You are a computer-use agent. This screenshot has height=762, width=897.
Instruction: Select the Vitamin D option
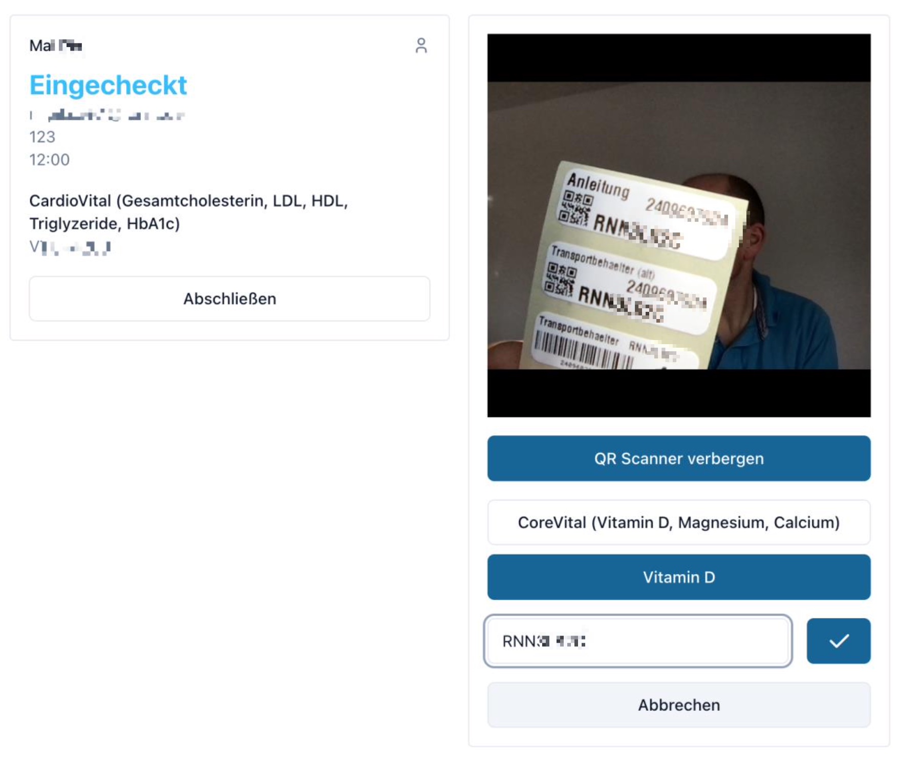(x=678, y=577)
